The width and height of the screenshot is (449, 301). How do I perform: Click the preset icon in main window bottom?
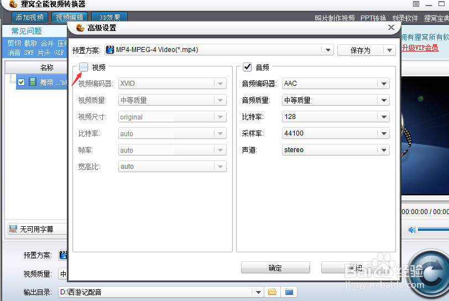(63, 255)
